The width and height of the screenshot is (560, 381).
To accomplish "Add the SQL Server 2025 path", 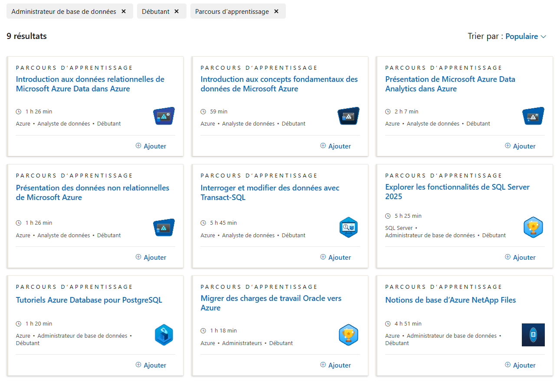I will coord(520,257).
